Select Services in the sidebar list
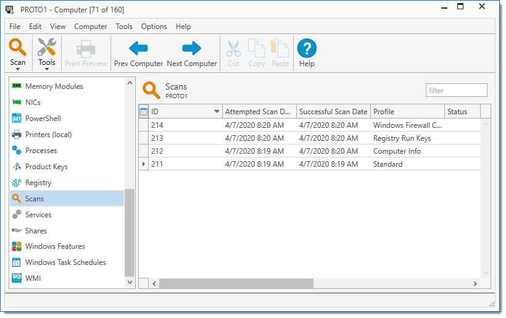506x318 pixels. 38,215
